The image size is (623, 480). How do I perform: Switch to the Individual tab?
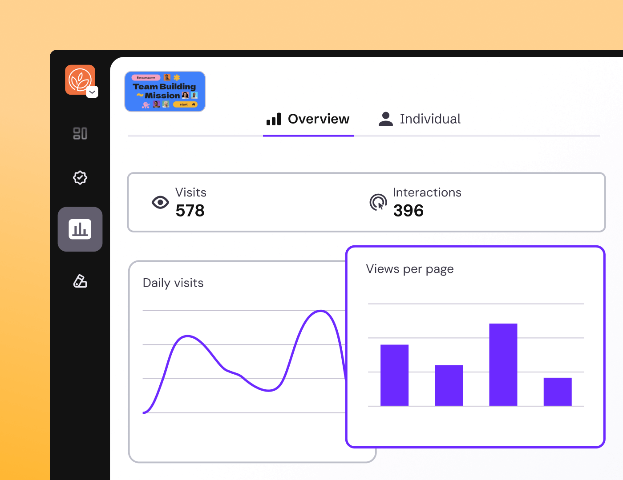pos(430,119)
